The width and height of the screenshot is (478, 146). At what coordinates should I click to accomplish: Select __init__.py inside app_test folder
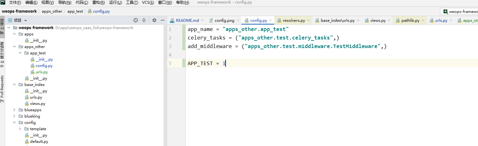pyautogui.click(x=42, y=59)
